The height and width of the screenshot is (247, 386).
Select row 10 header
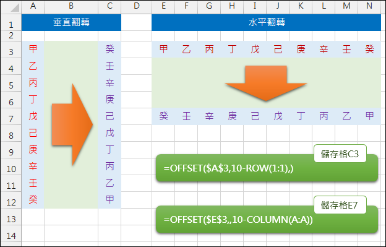(11, 167)
